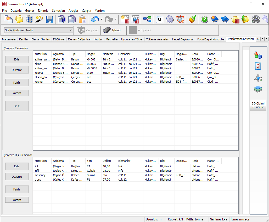Switch to the Hedef Deplasman tab
The image size is (269, 222).
pyautogui.click(x=183, y=39)
